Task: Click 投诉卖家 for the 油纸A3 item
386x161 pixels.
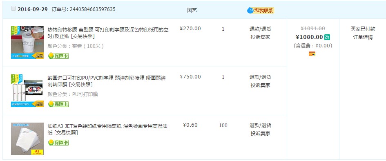Action: 261,134
